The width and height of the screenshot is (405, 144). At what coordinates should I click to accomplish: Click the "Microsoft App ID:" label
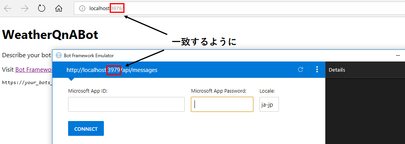[x=88, y=91]
